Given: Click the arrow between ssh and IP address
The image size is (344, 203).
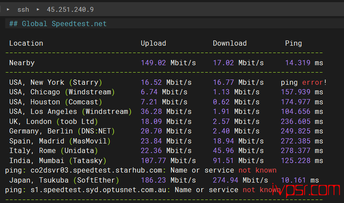Looking at the screenshot, I should tap(37, 9).
